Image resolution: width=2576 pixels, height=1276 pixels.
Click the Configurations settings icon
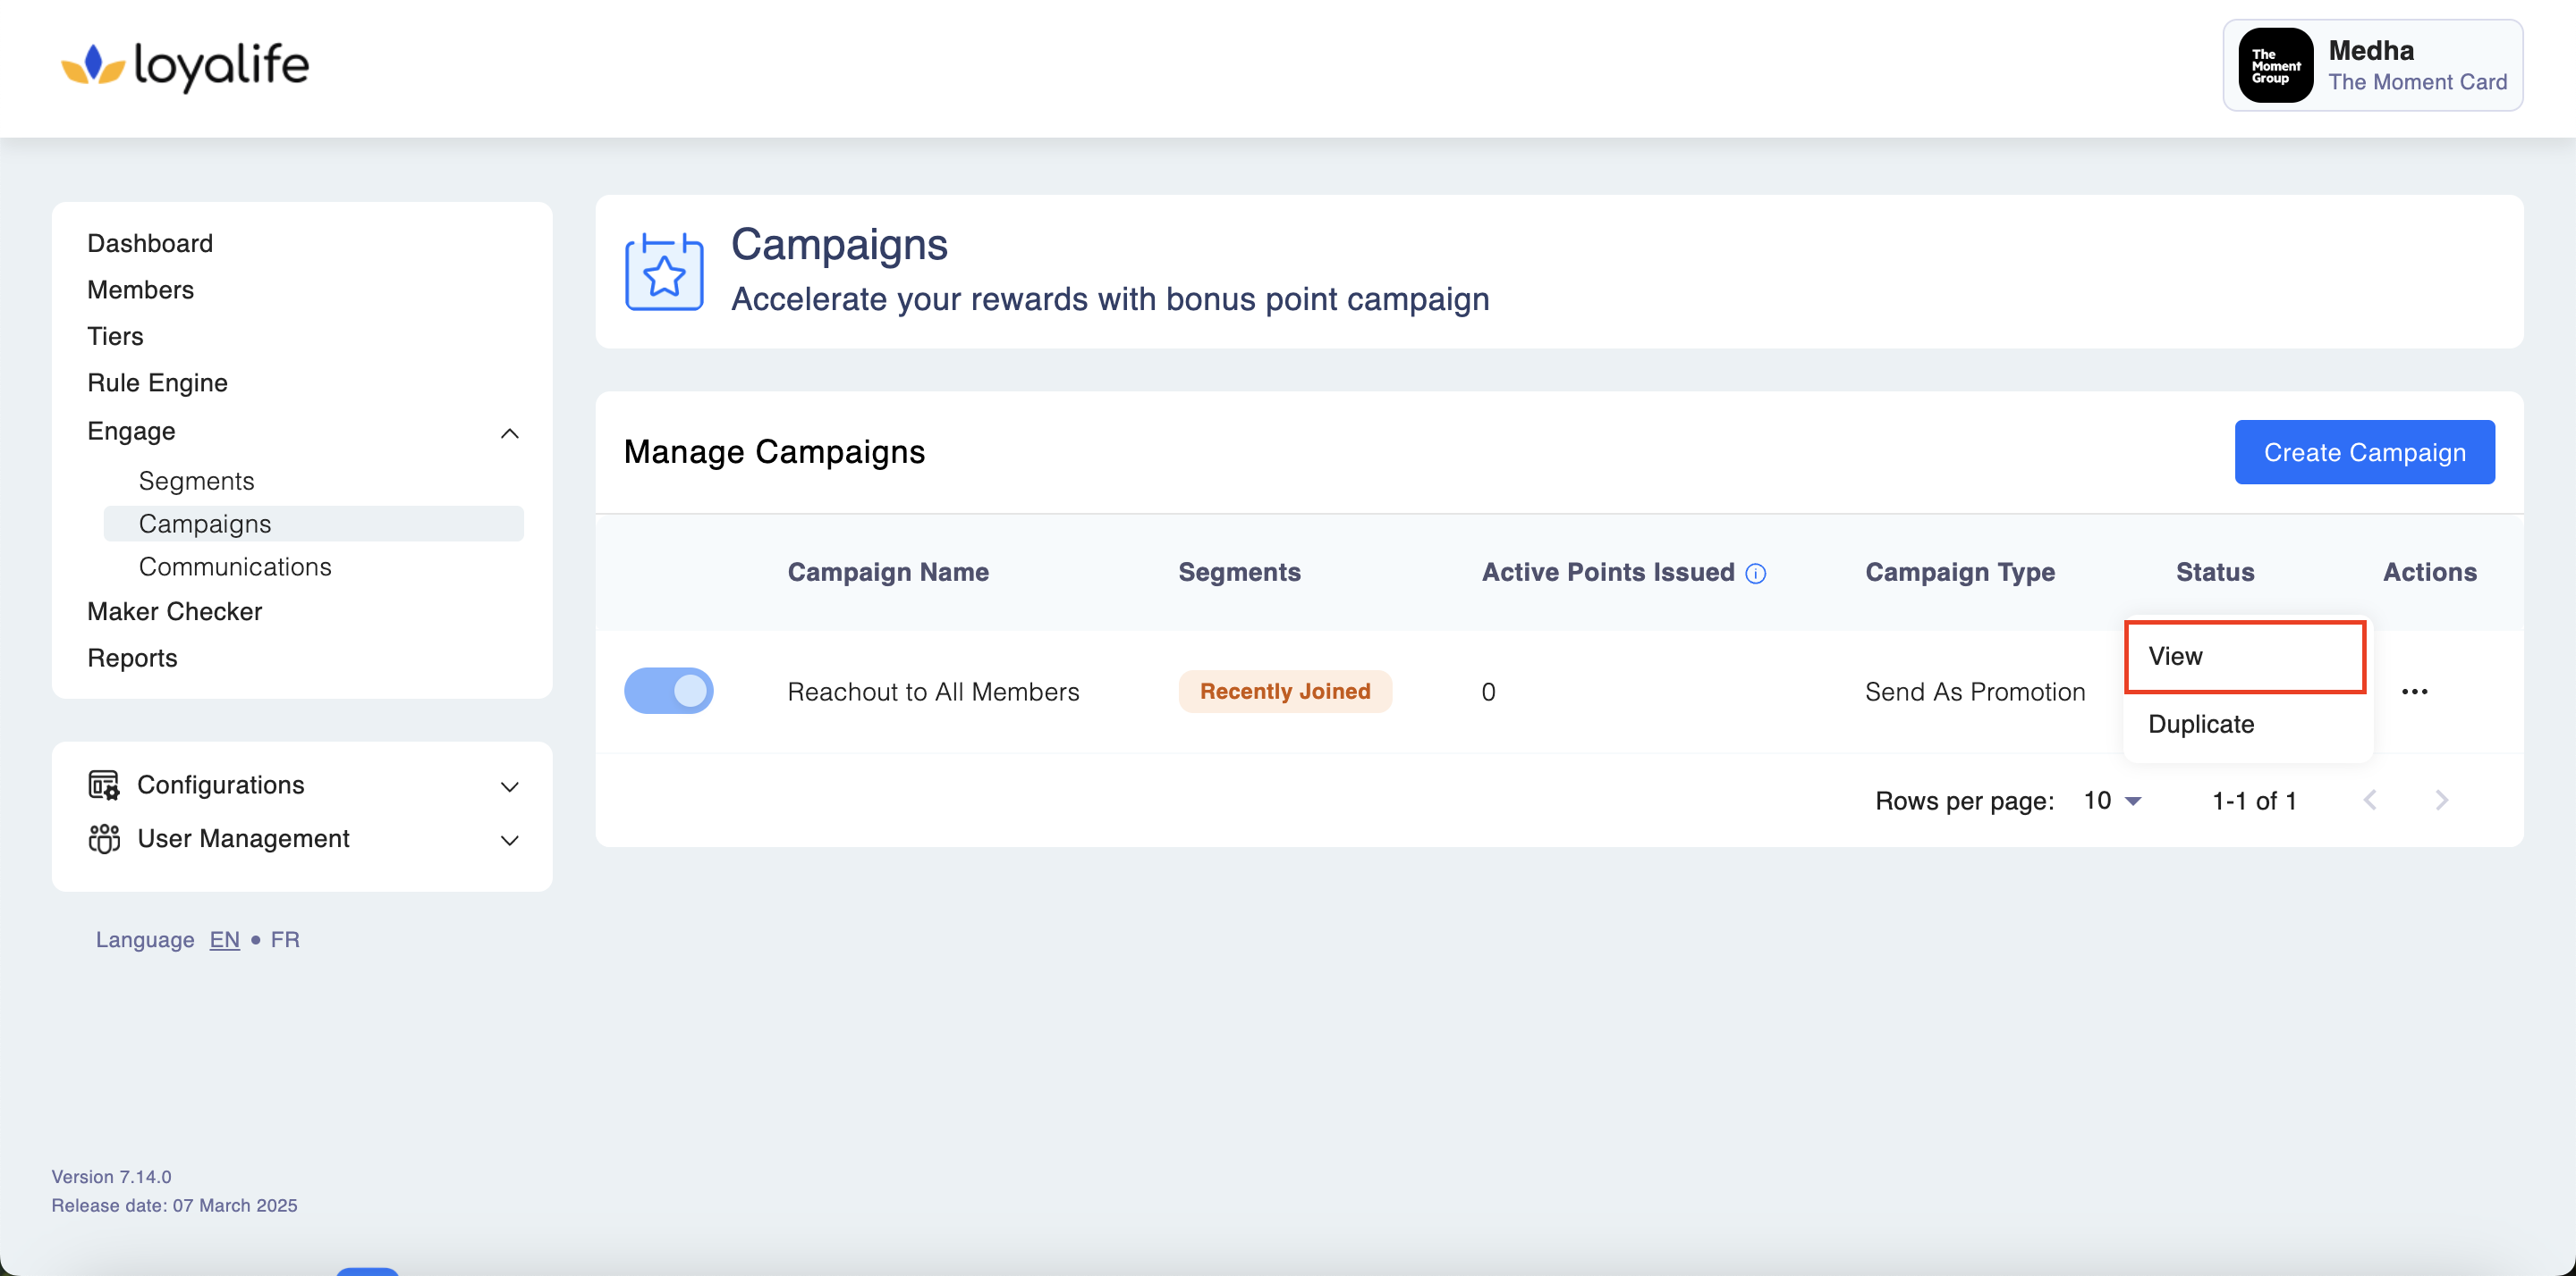(x=103, y=785)
